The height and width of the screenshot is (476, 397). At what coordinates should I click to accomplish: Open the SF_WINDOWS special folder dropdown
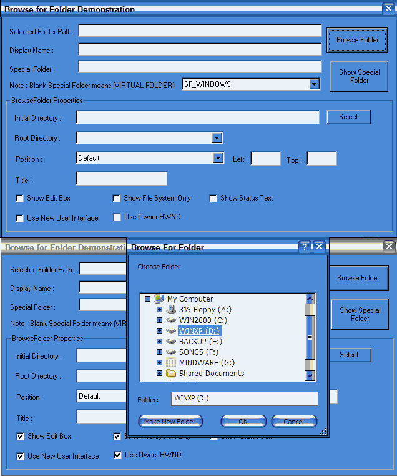(x=314, y=84)
